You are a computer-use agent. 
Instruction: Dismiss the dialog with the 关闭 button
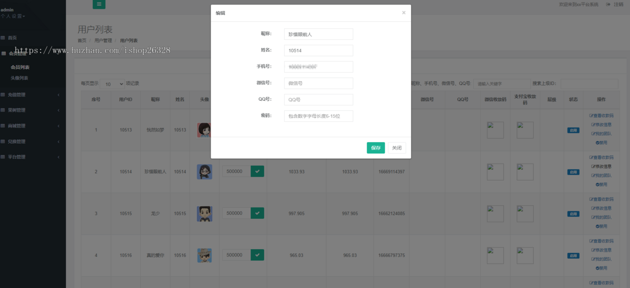(397, 148)
